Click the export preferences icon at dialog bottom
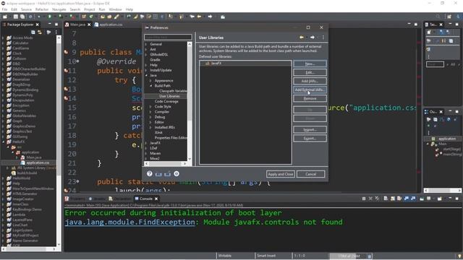The height and width of the screenshot is (260, 463). click(x=167, y=174)
